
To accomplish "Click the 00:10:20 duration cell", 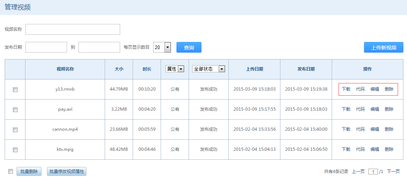I will pos(147,89).
